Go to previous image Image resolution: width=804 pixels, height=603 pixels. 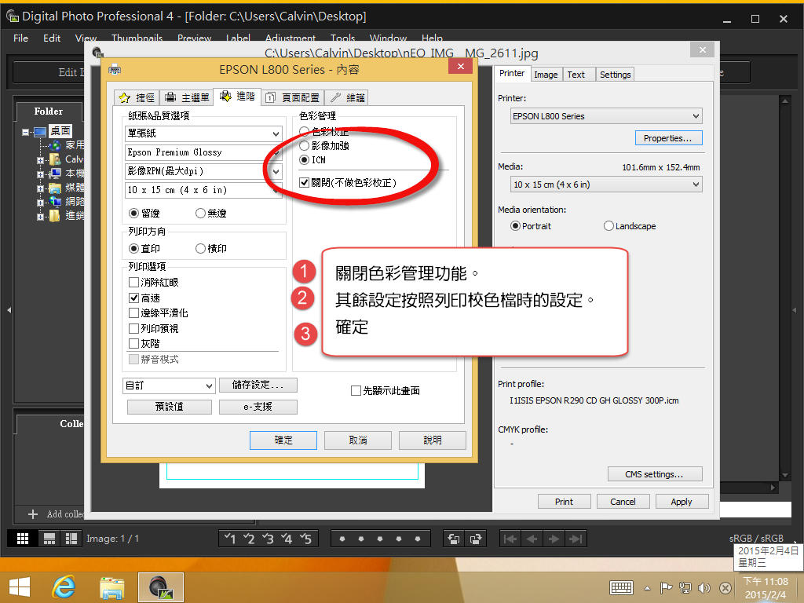tap(532, 539)
